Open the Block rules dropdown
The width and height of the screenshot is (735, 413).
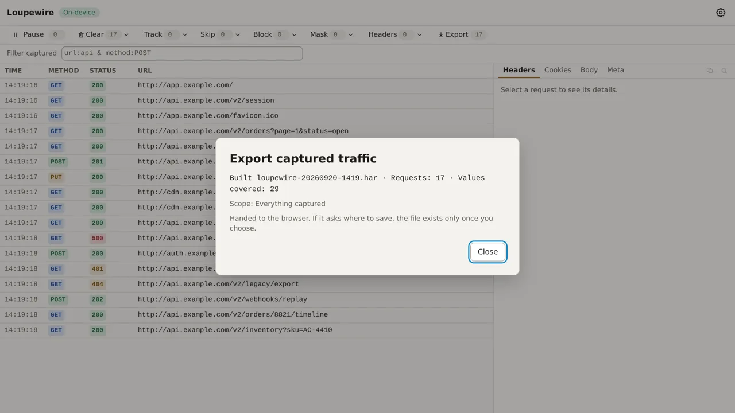click(294, 34)
